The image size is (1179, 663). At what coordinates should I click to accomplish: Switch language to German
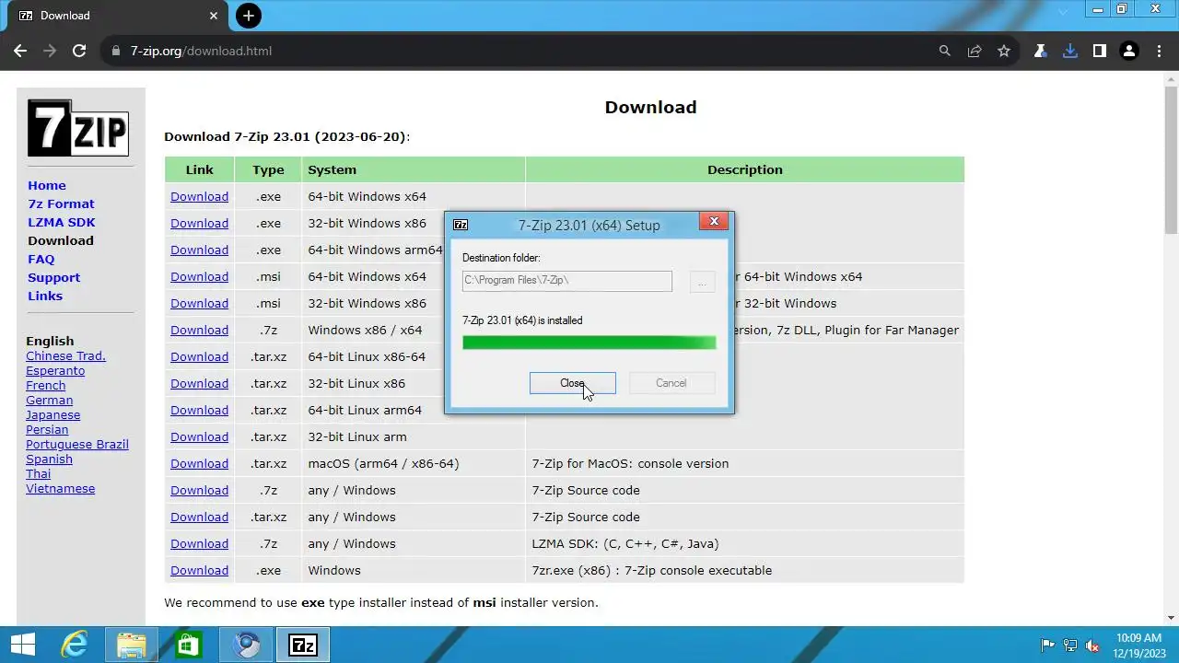pos(49,400)
